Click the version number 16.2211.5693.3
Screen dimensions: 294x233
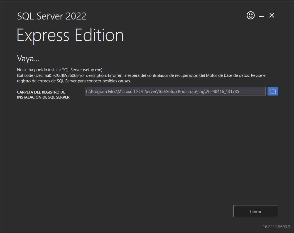pyautogui.click(x=276, y=227)
